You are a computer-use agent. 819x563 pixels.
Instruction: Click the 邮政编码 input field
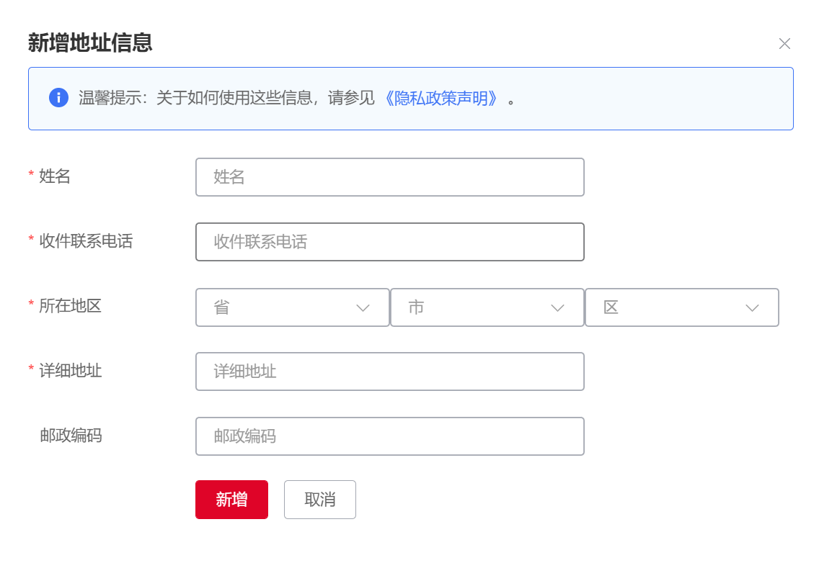pyautogui.click(x=389, y=436)
